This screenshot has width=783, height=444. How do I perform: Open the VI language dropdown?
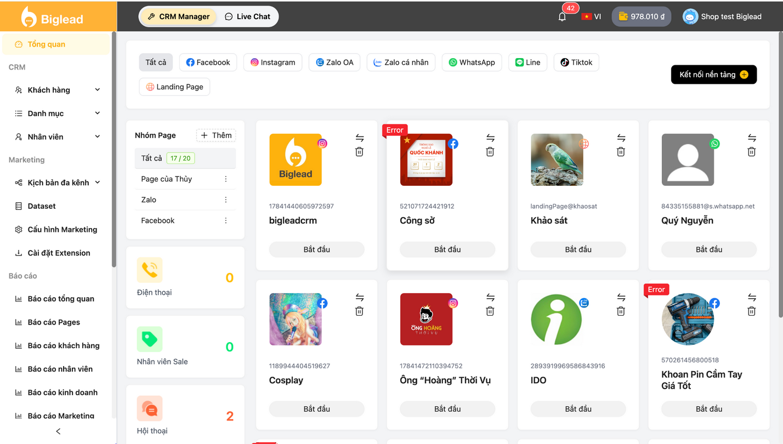click(x=591, y=16)
